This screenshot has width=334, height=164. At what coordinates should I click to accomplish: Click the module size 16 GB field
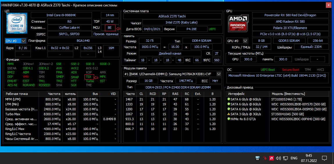tap(149, 81)
